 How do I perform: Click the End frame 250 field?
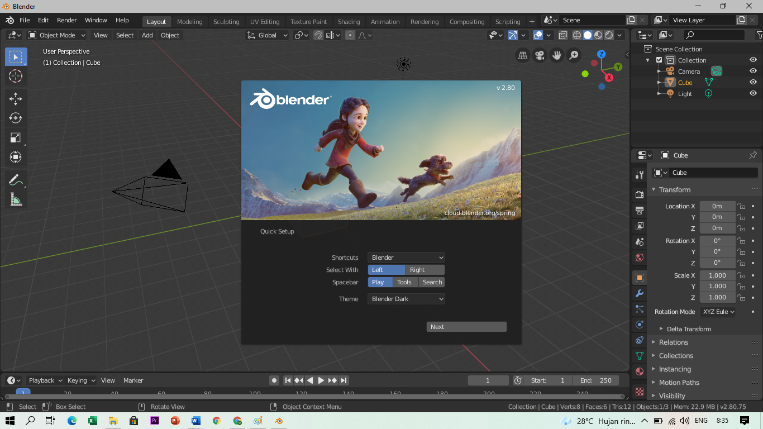(596, 380)
